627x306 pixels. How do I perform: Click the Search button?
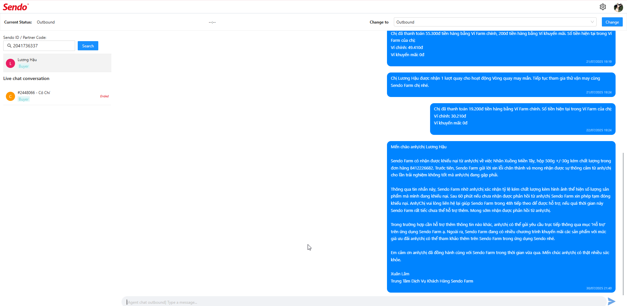(x=88, y=46)
